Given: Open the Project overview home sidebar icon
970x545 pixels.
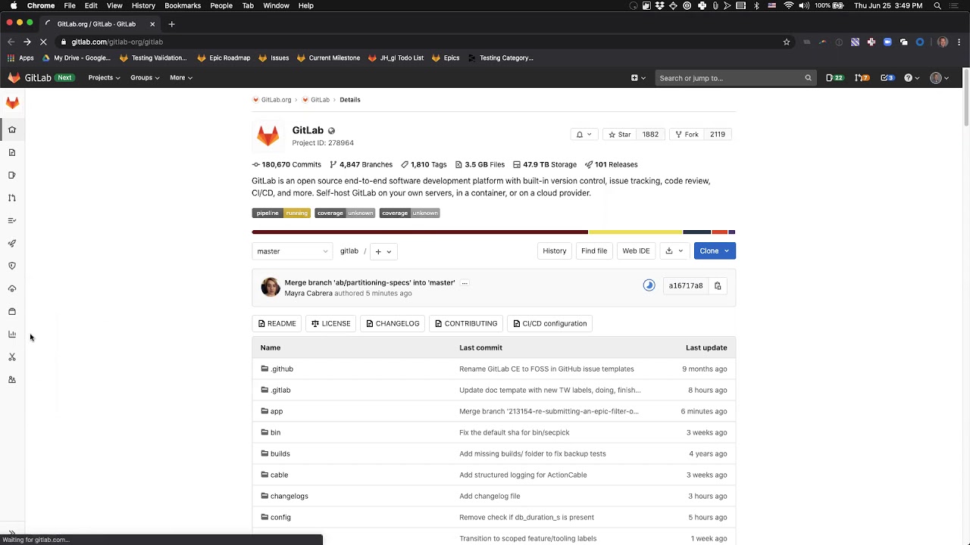Looking at the screenshot, I should [x=12, y=129].
